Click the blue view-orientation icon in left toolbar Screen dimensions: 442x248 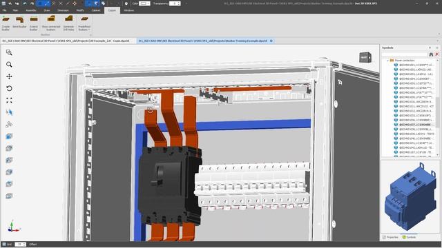click(x=9, y=112)
